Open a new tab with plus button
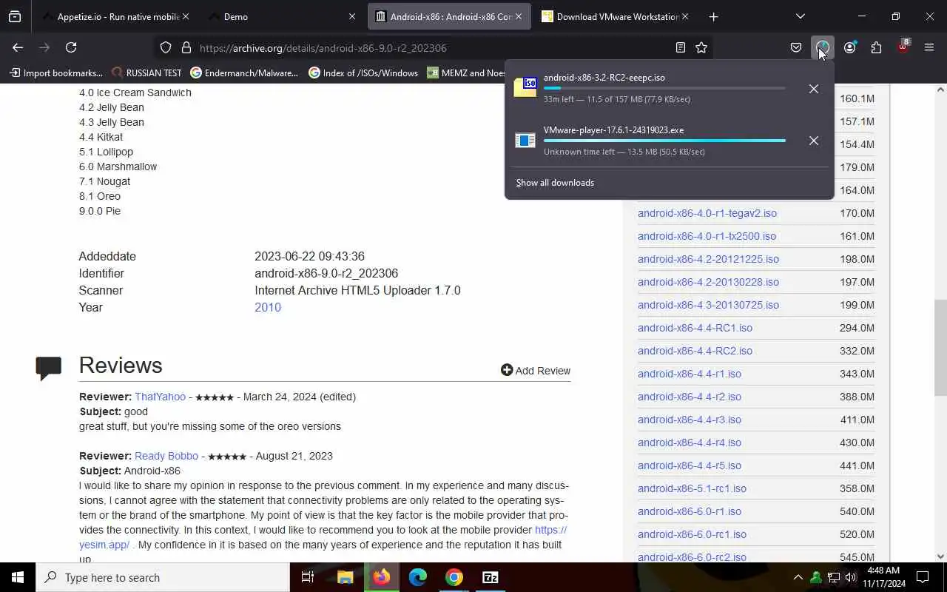 (713, 16)
